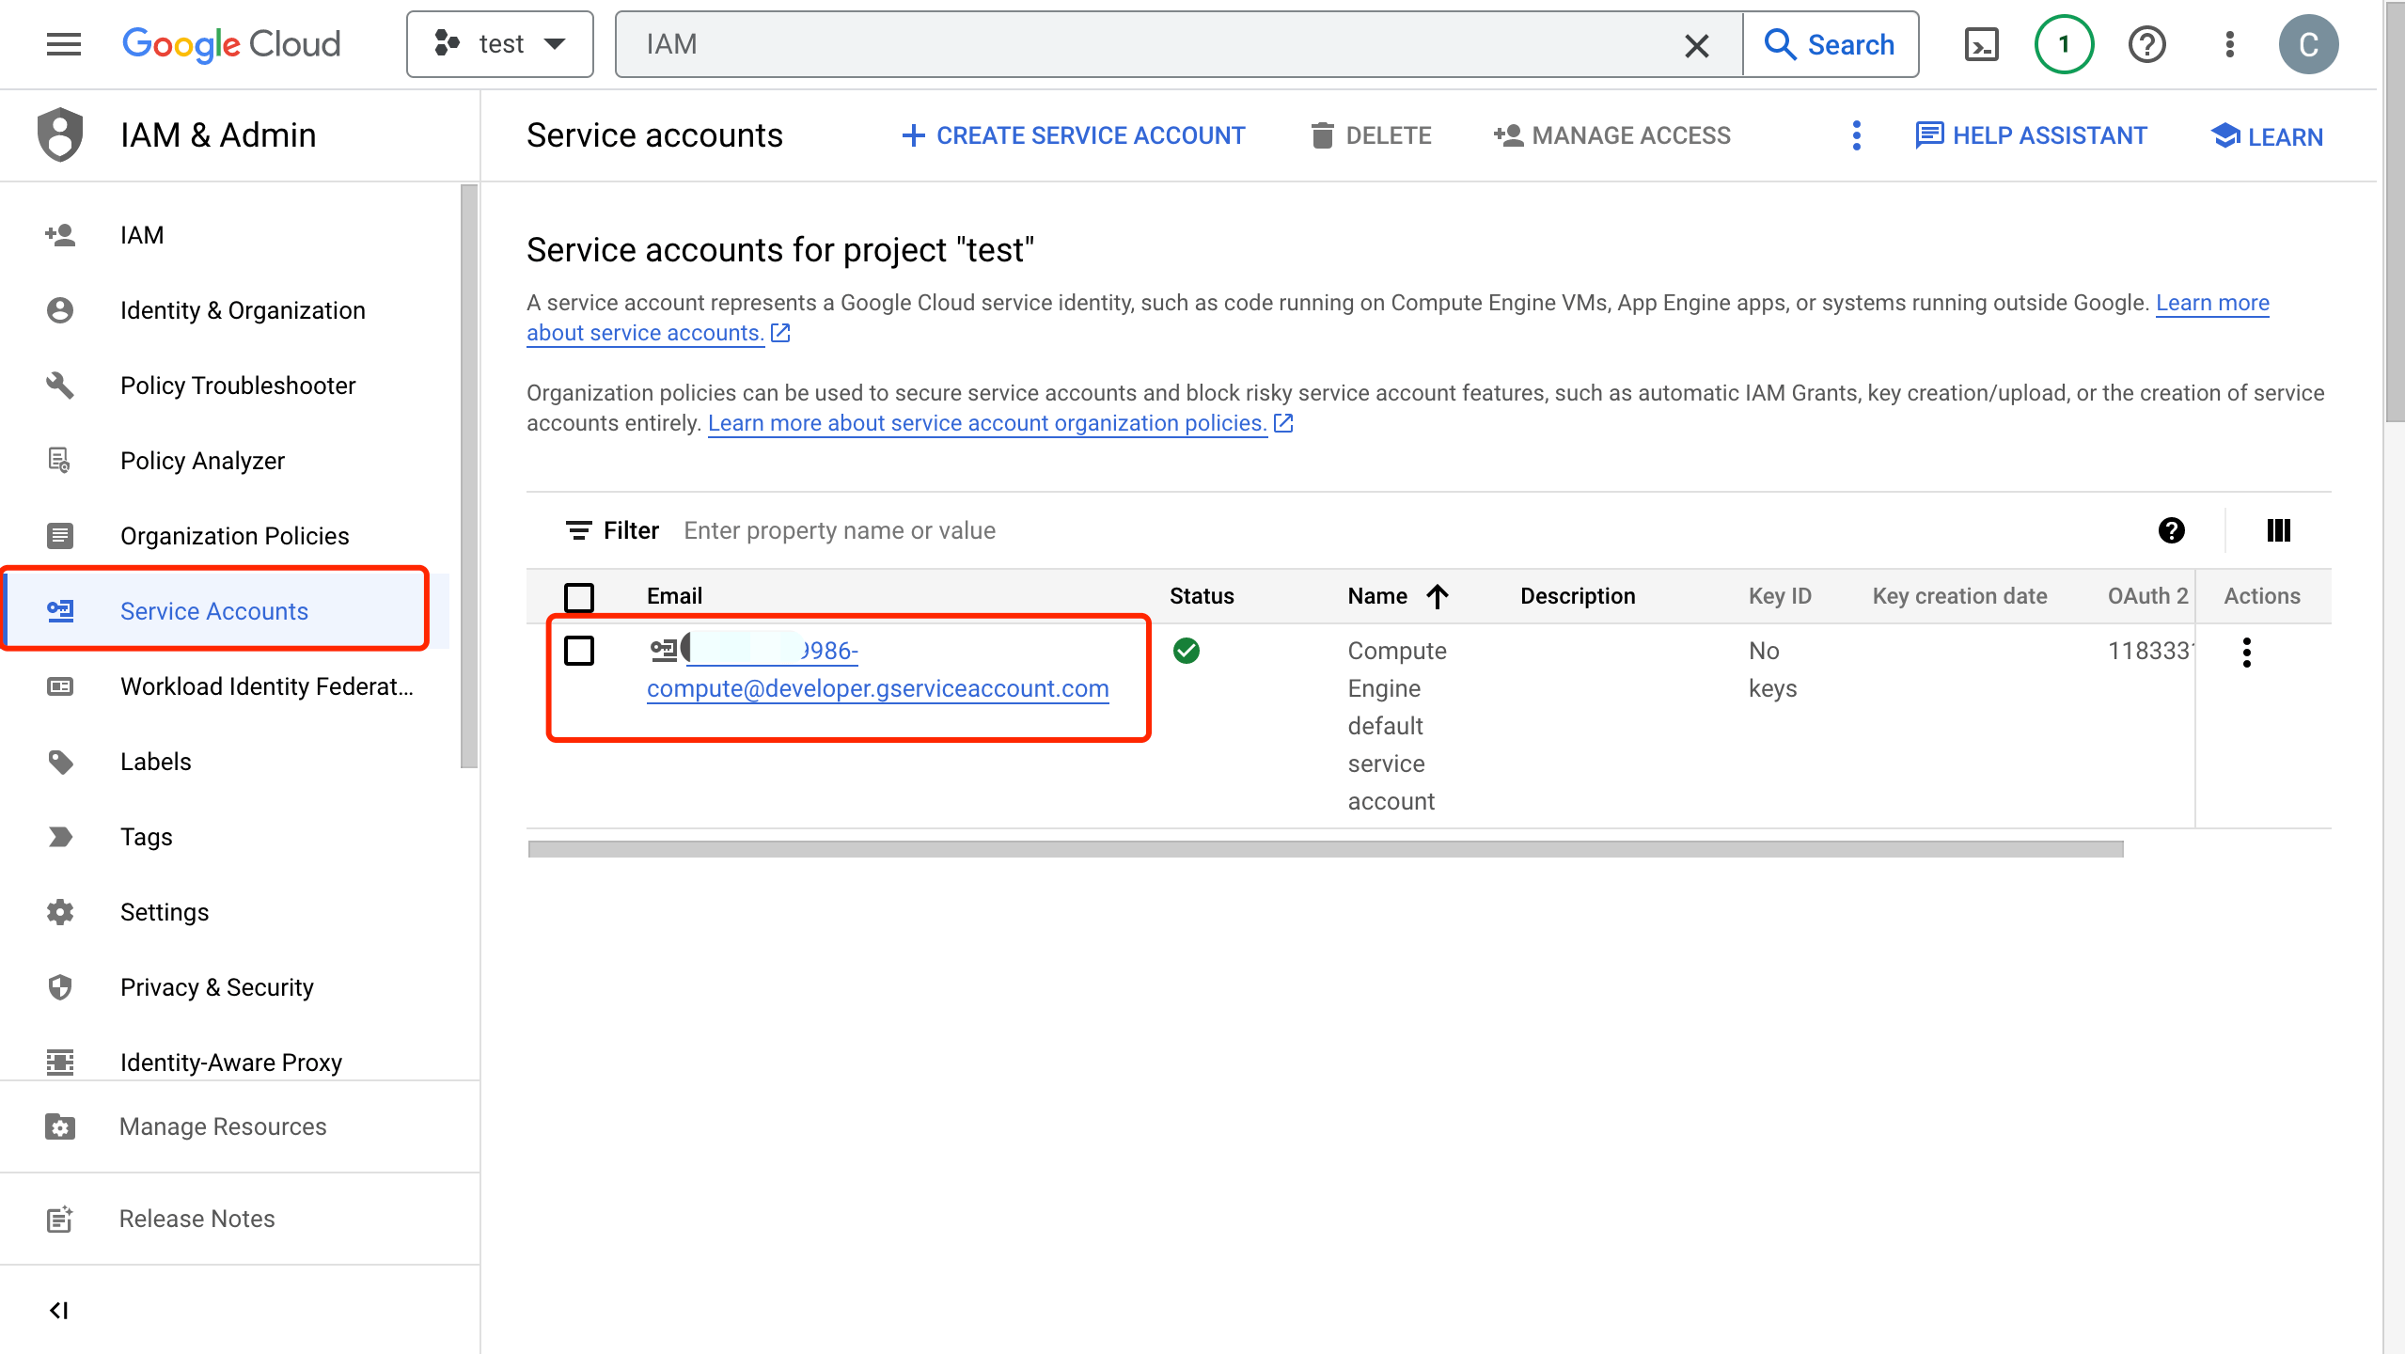
Task: Click the Settings gear icon
Action: pos(60,912)
